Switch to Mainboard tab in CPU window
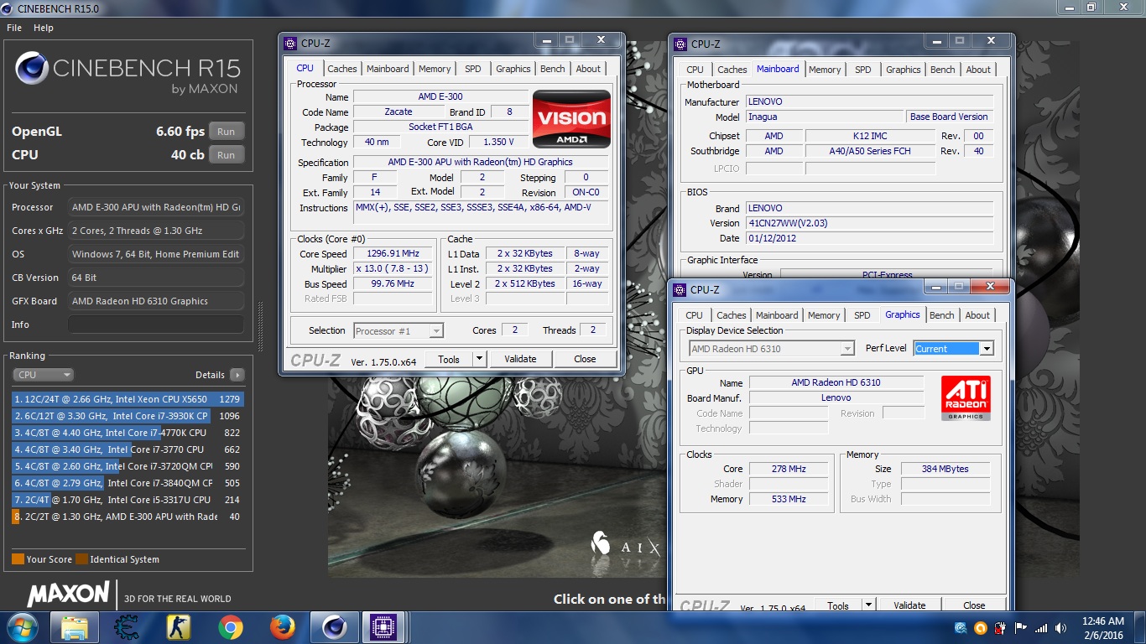 click(x=388, y=69)
